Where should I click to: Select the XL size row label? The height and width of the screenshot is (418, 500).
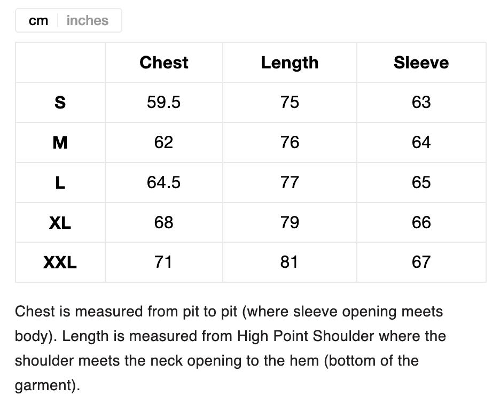click(x=60, y=222)
